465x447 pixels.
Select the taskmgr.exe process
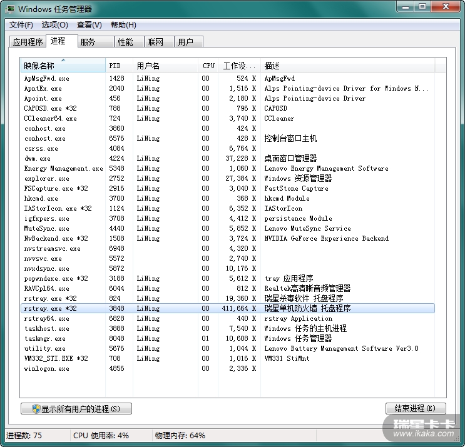(x=228, y=339)
